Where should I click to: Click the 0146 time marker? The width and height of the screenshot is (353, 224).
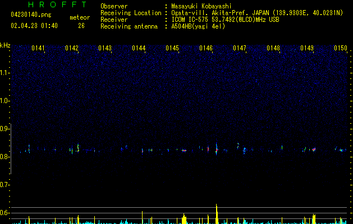point(206,48)
